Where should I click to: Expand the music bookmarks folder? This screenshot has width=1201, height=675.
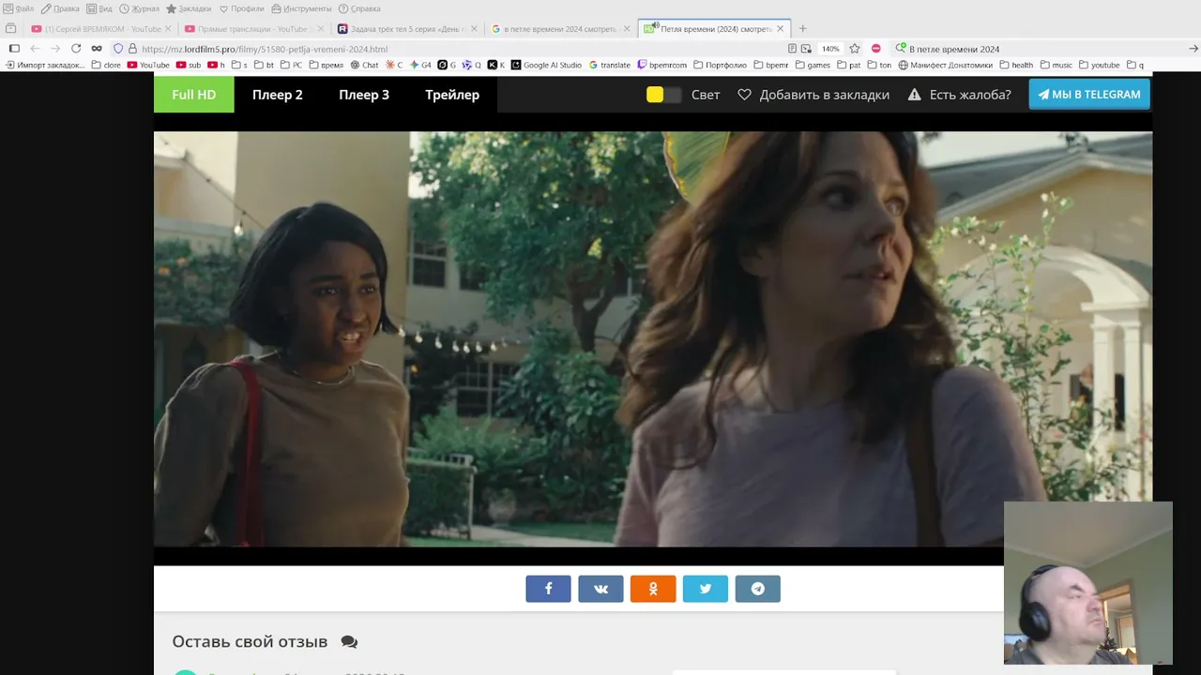tap(1056, 65)
